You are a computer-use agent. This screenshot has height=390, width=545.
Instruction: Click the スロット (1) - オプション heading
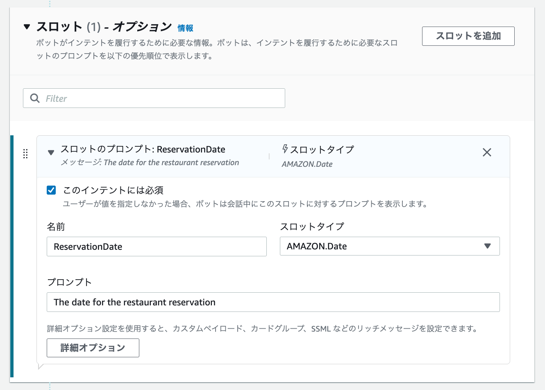(104, 27)
